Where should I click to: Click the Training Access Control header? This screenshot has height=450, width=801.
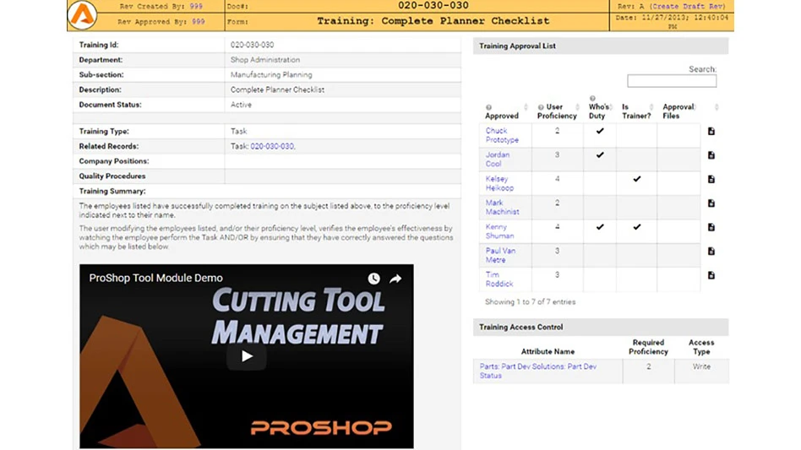pyautogui.click(x=601, y=327)
